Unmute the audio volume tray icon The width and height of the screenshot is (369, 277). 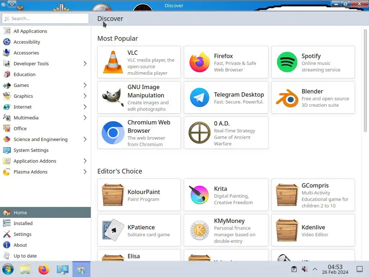click(x=304, y=269)
